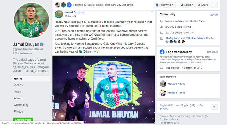Click the plus button to add a language

(214, 107)
